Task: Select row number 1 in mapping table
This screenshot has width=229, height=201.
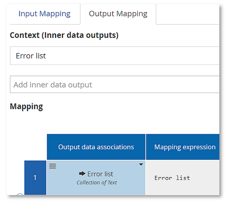Action: [x=35, y=178]
